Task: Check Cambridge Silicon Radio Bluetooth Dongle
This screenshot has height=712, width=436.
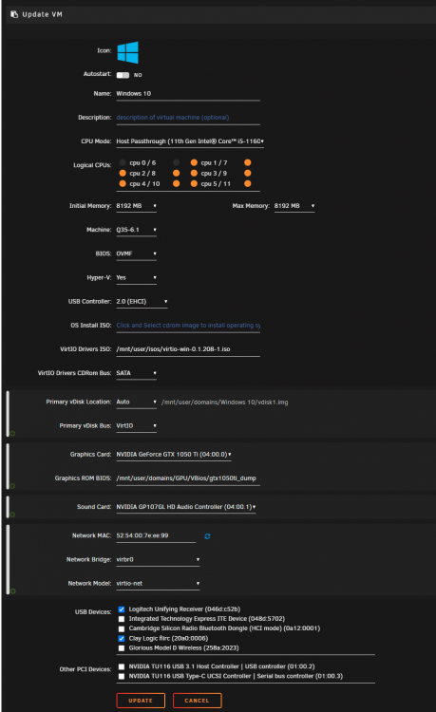Action: pyautogui.click(x=122, y=628)
